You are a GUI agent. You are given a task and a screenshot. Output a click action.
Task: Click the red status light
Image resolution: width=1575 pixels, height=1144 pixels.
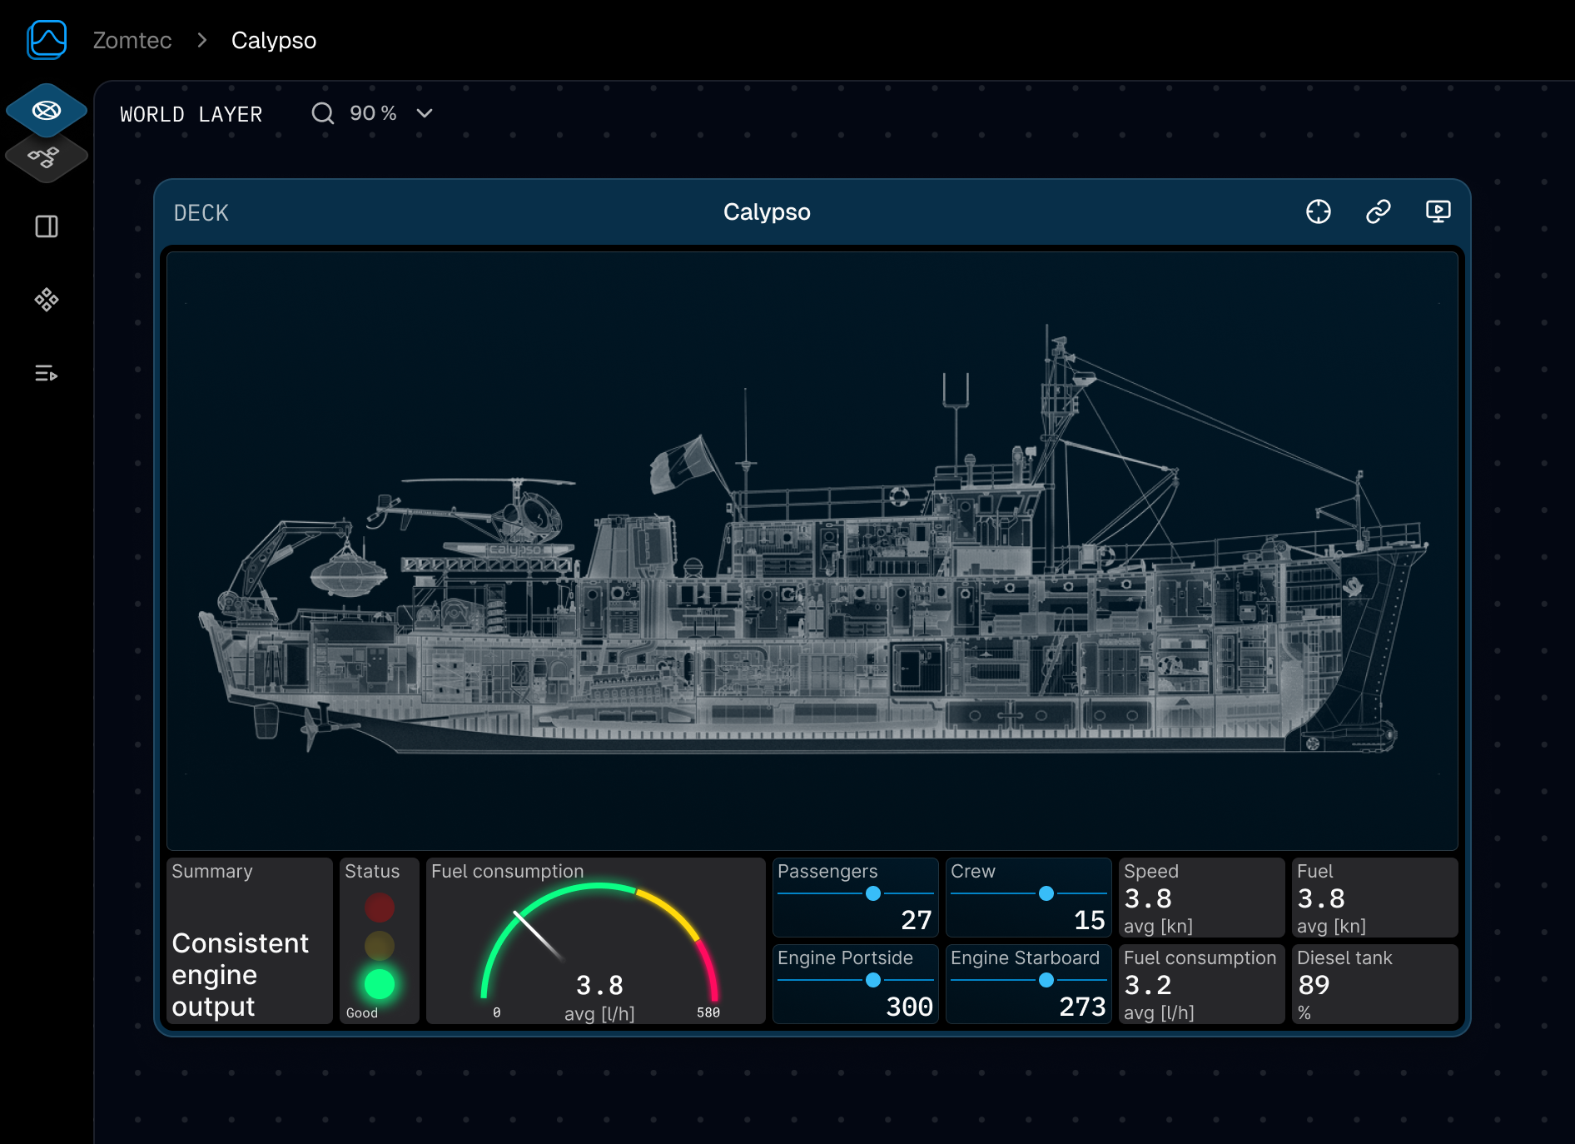tap(379, 908)
